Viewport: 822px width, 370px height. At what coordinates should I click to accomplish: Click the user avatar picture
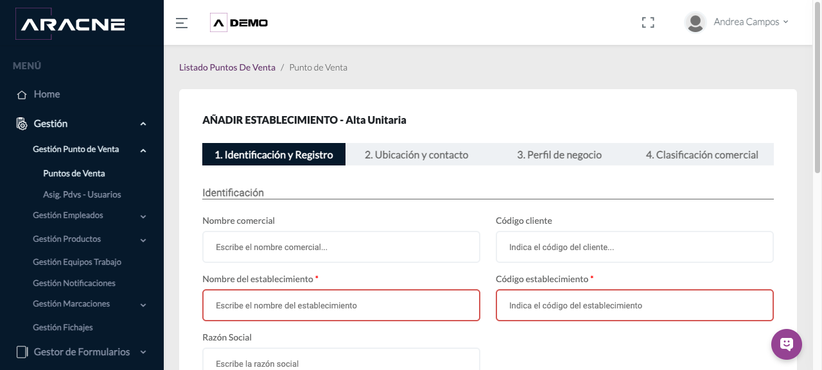click(695, 22)
